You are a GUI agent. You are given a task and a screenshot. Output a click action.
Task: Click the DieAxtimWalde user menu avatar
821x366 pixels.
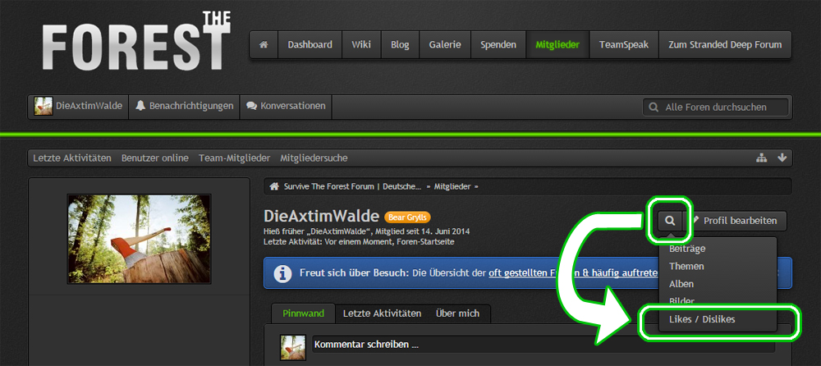(44, 106)
